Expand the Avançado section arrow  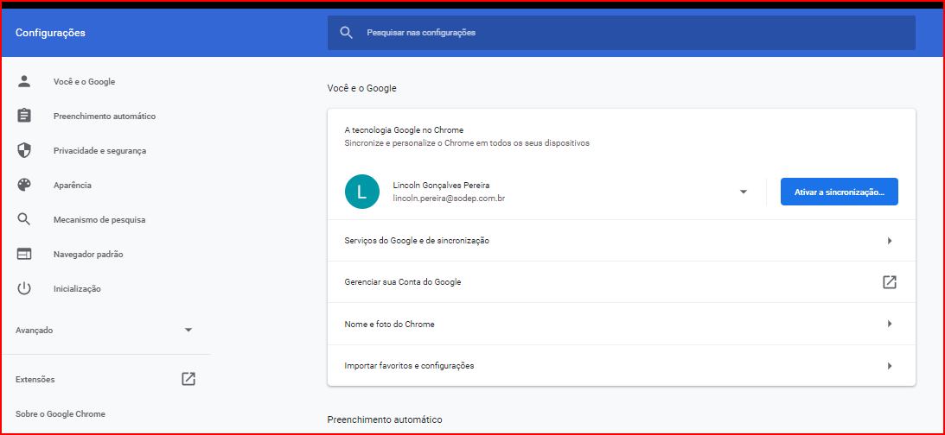tap(188, 331)
